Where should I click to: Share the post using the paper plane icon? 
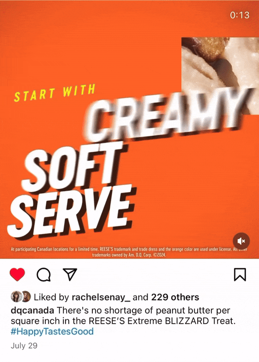point(70,275)
